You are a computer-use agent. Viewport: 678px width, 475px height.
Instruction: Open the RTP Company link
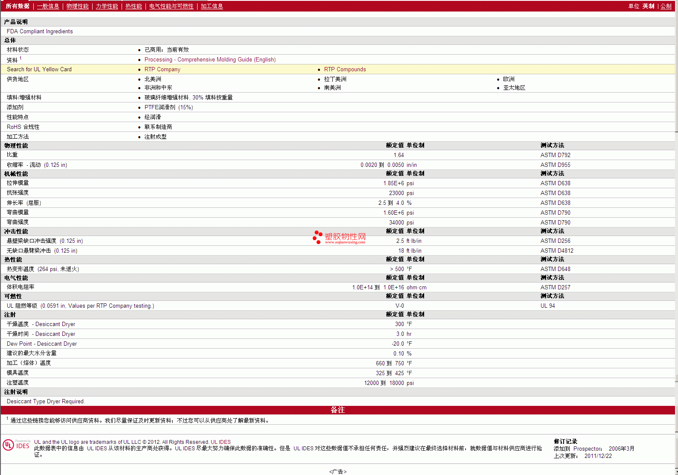162,70
